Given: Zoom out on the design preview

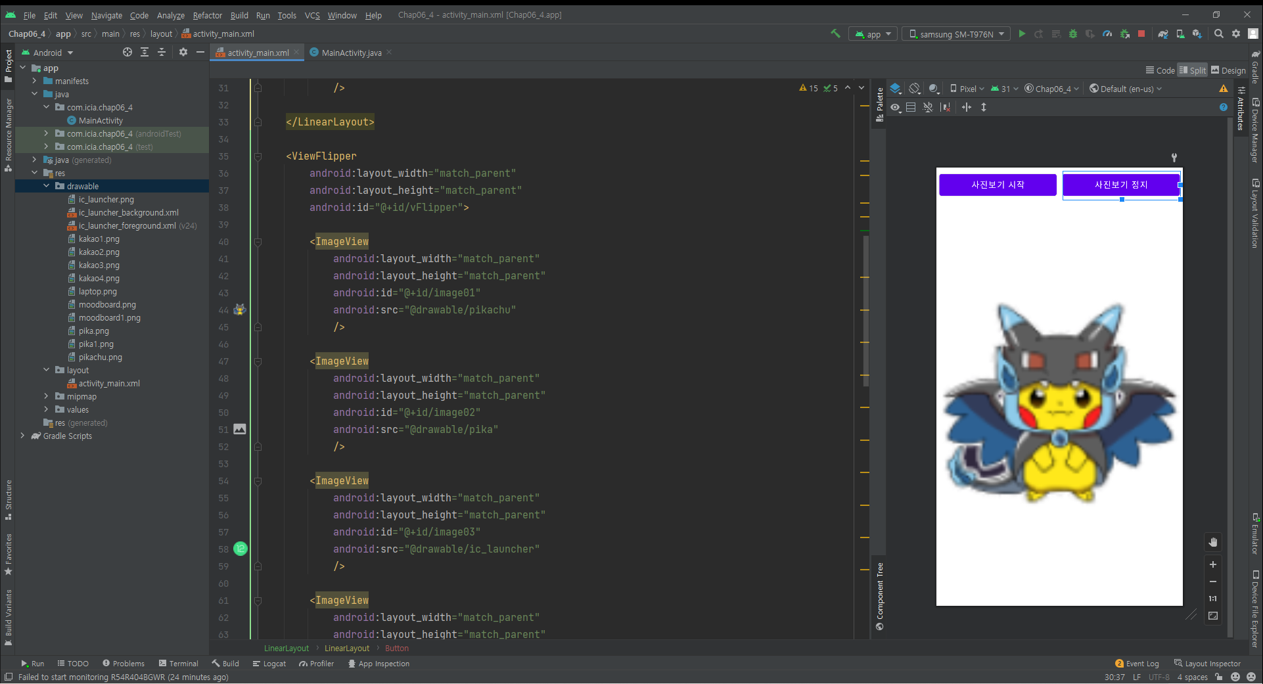Looking at the screenshot, I should 1213,581.
